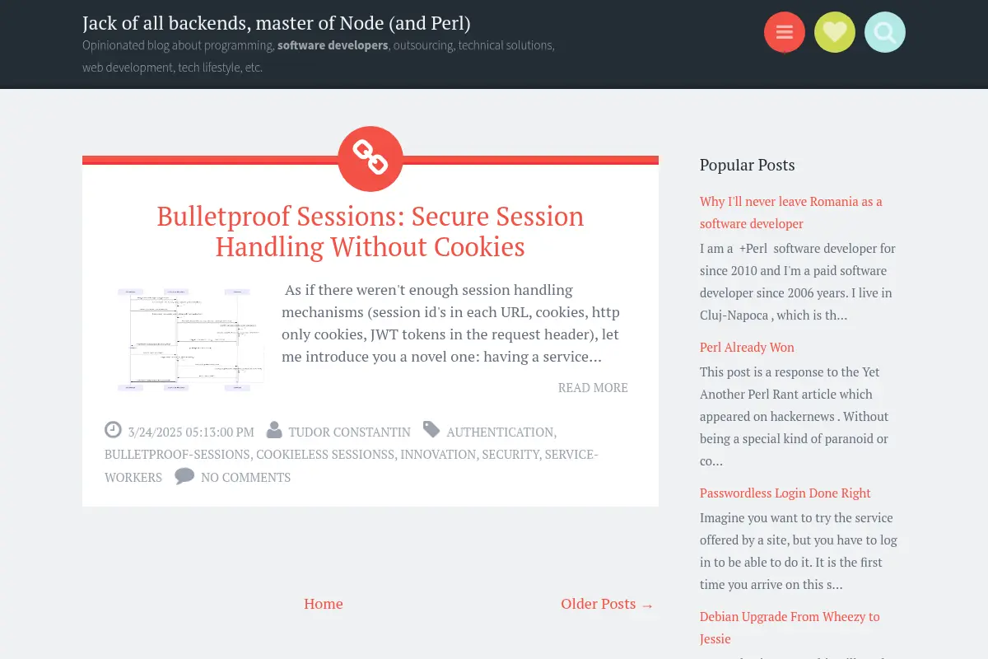Screen dimensions: 988x659
Task: Open the Perl Already Won popular post
Action: tap(747, 347)
